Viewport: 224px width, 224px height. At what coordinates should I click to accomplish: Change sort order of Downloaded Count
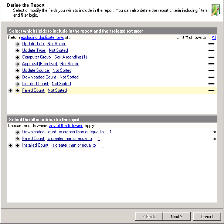click(x=69, y=77)
